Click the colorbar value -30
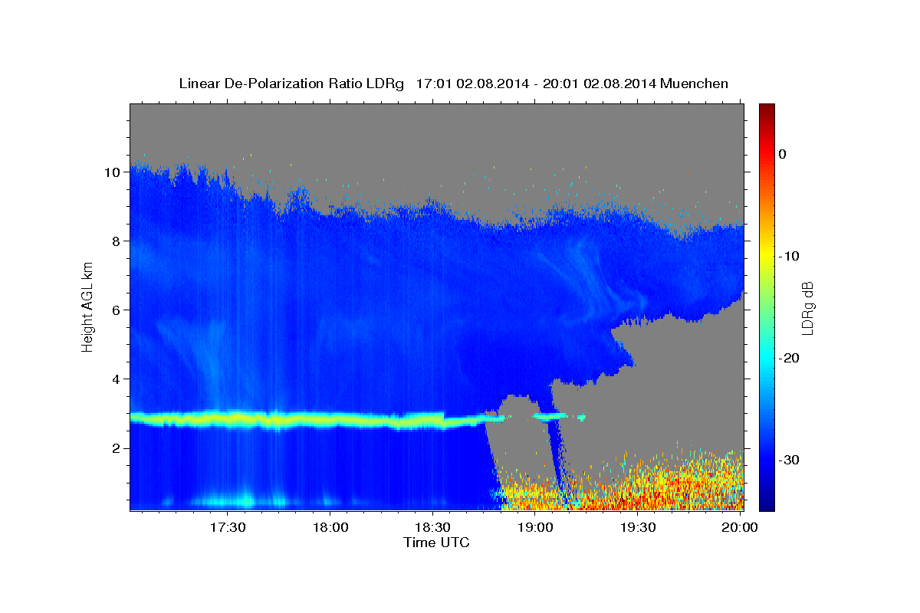 click(x=789, y=460)
